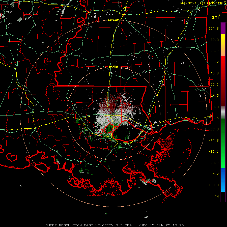Click the VEL legend title
The width and height of the screenshot is (227, 227).
pos(221,15)
